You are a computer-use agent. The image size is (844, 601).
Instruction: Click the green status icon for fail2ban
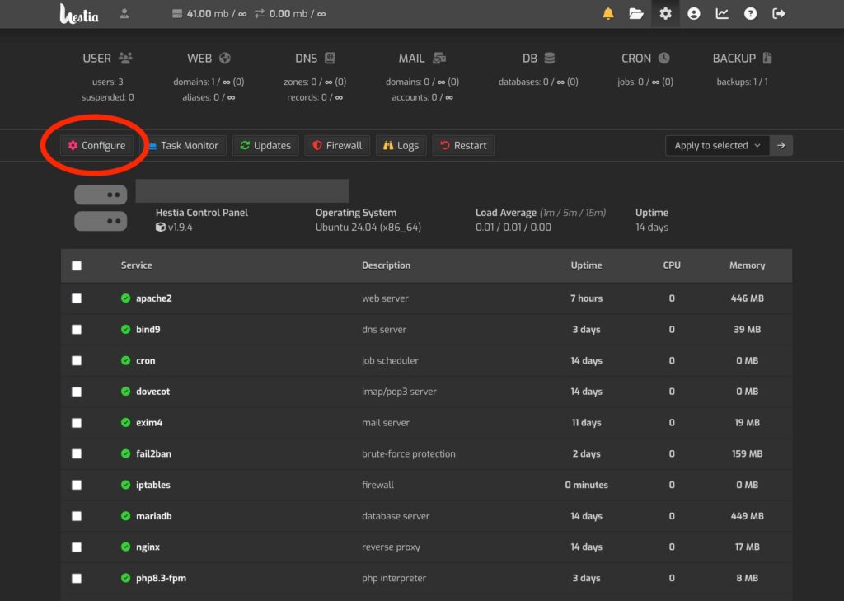(125, 454)
